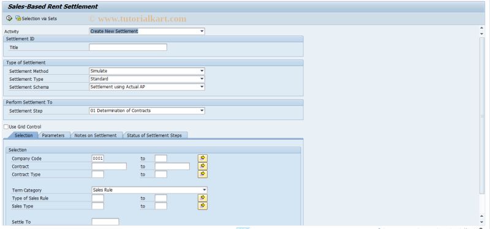490x229 pixels.
Task: Open multiple selection for Contract
Action: (203, 166)
